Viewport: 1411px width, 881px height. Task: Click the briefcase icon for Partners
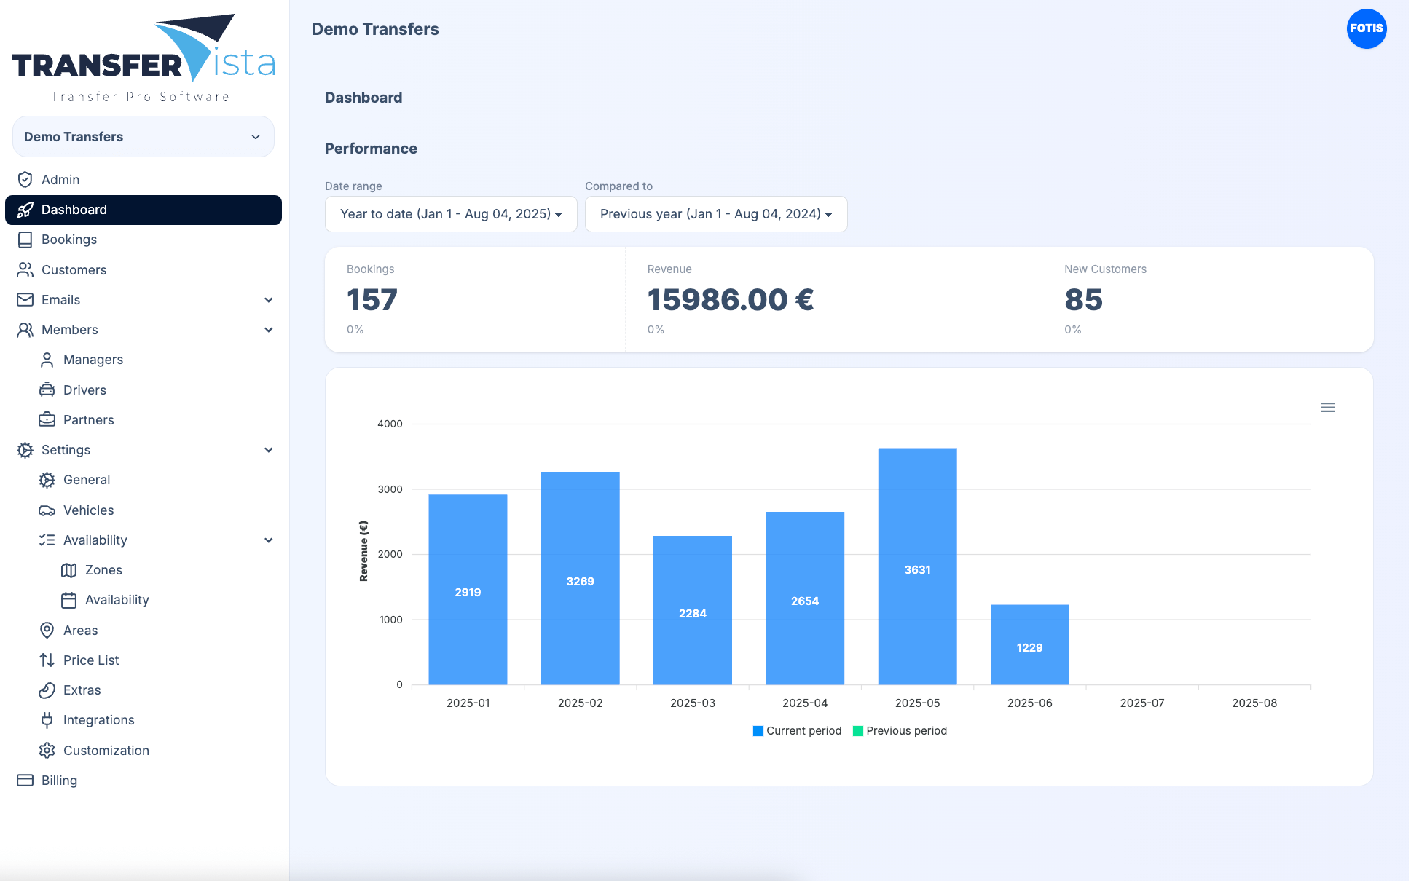[x=47, y=420]
